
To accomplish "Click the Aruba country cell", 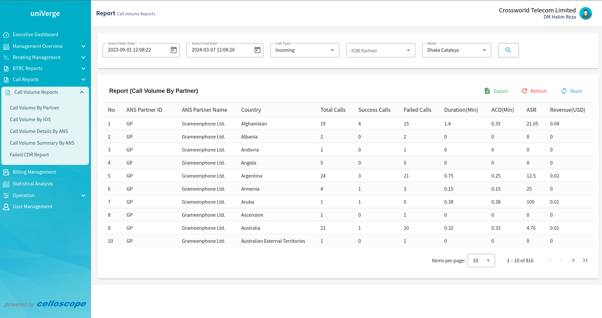I will 247,202.
